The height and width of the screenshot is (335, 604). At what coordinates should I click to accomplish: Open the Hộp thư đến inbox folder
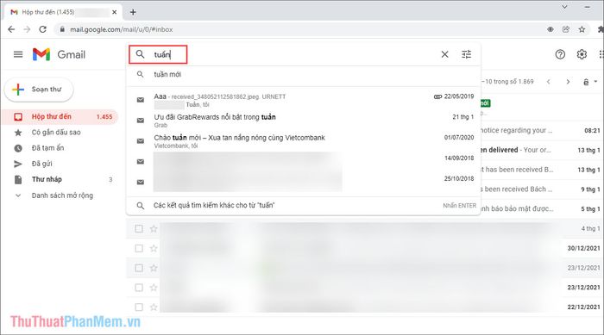click(x=60, y=116)
